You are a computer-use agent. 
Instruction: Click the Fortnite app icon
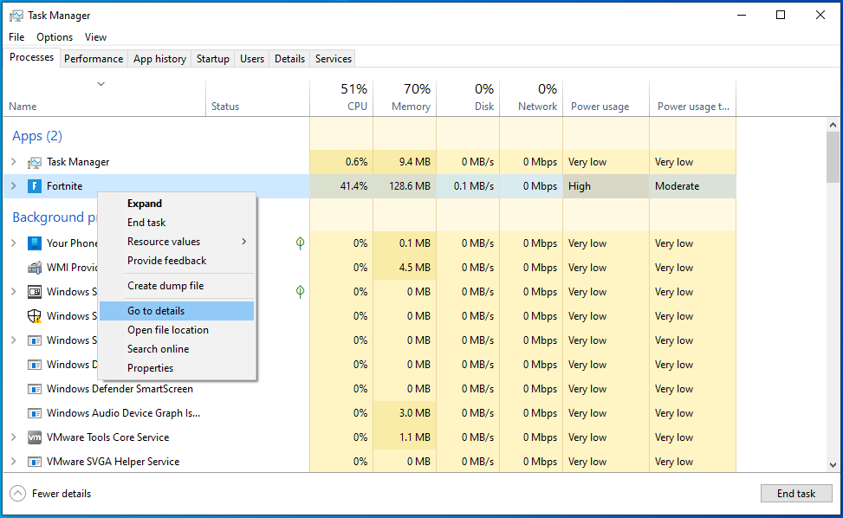point(35,186)
